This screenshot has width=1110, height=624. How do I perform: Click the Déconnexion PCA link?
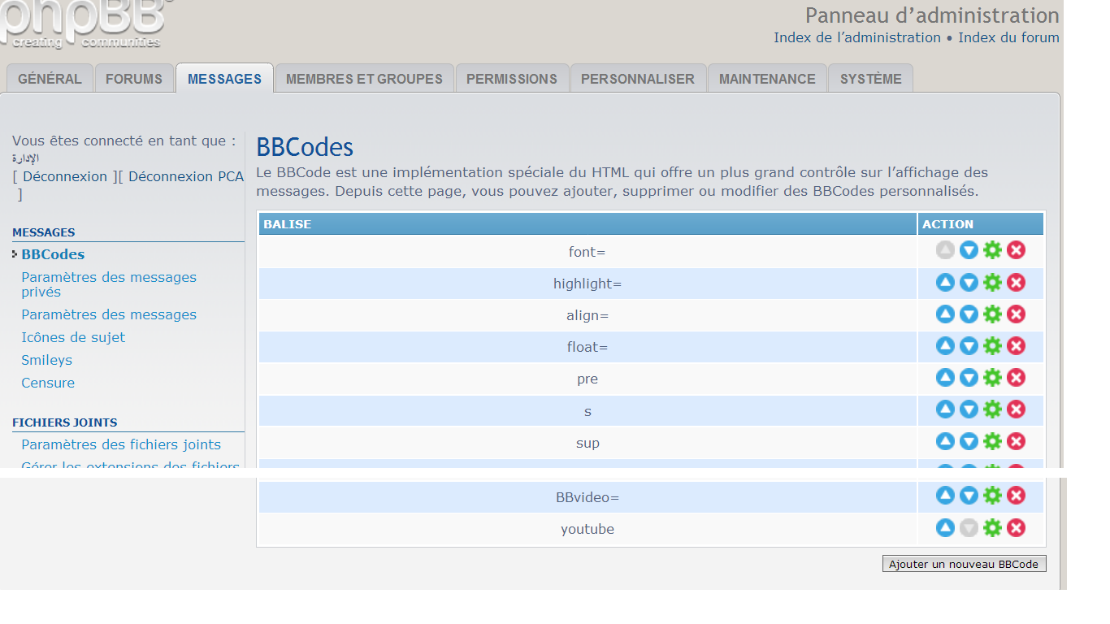click(x=185, y=176)
